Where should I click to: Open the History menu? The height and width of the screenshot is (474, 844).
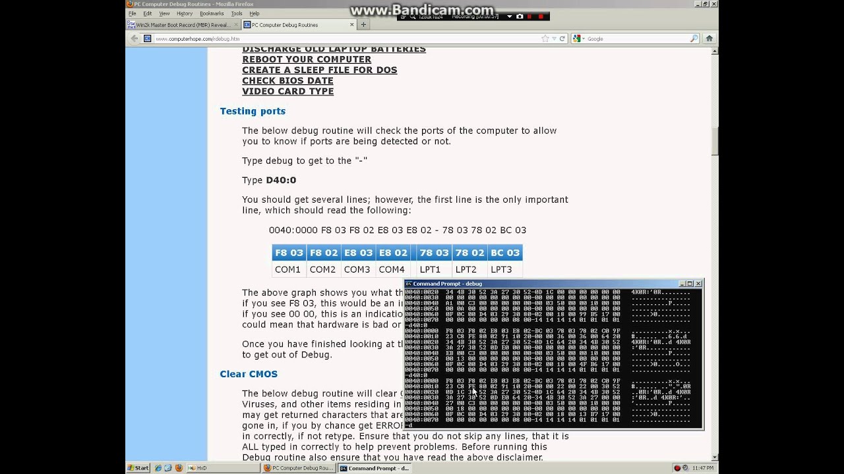coord(185,13)
